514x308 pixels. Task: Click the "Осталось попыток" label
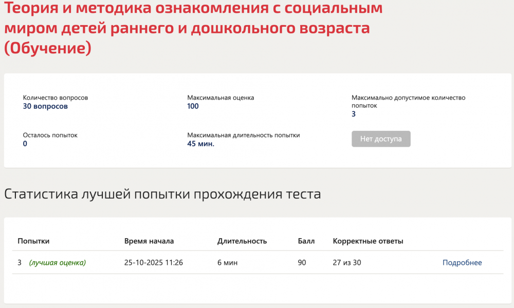[x=50, y=136]
